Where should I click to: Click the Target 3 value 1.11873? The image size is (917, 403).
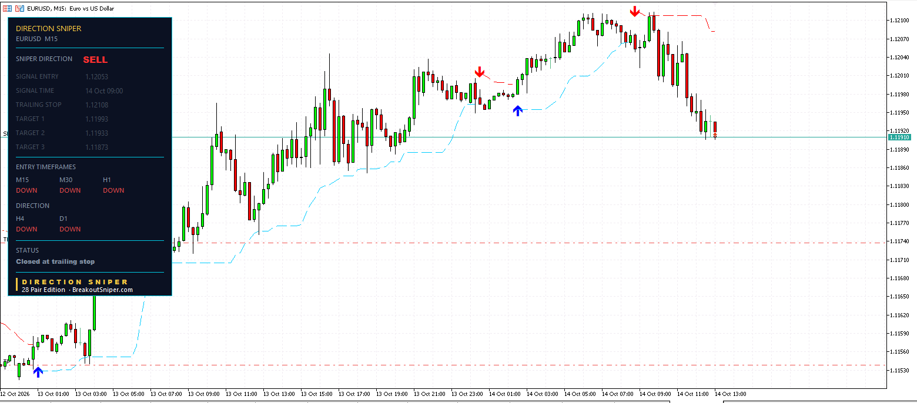click(96, 147)
